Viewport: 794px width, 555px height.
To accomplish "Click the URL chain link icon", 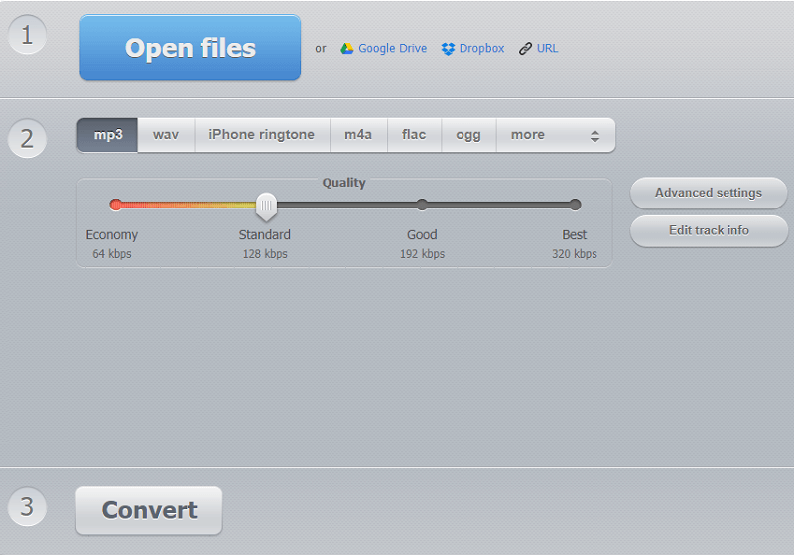I will click(x=525, y=48).
